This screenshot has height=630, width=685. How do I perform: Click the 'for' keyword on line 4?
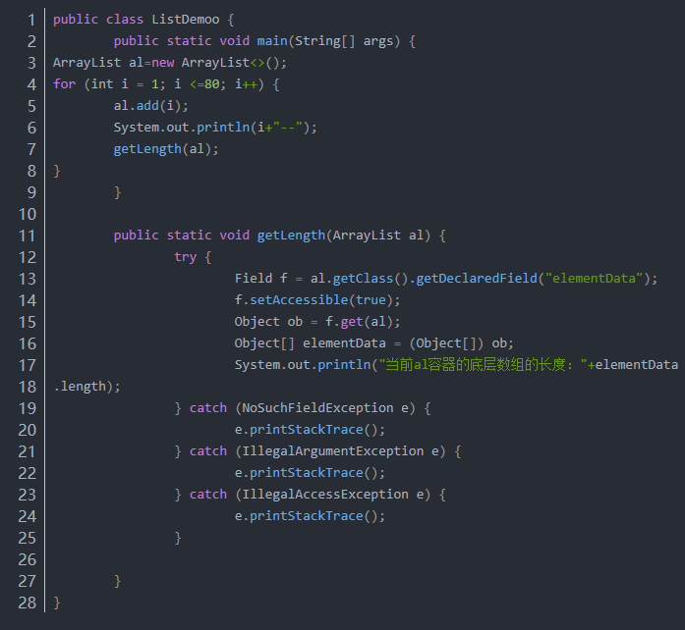click(64, 84)
